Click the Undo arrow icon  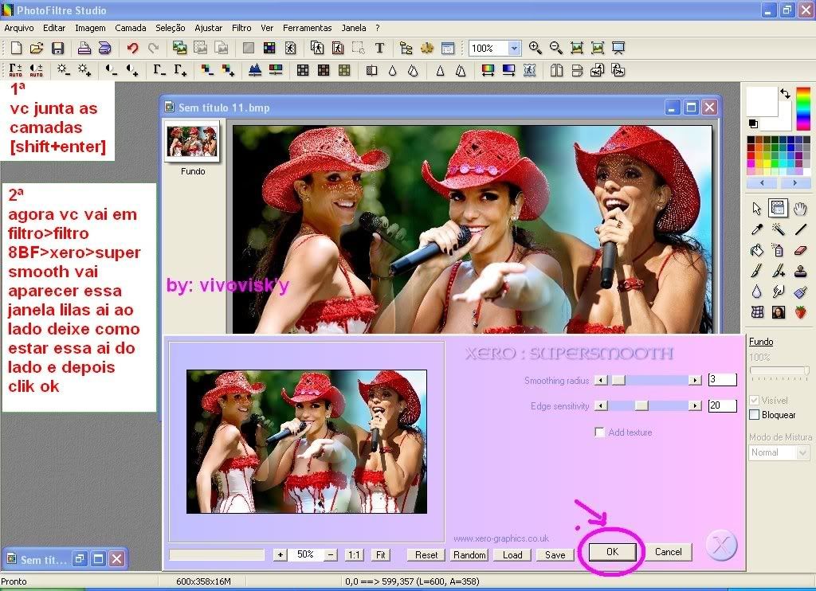(x=132, y=49)
